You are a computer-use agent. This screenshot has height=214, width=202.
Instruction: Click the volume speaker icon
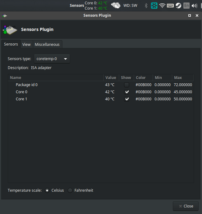[x=195, y=6]
